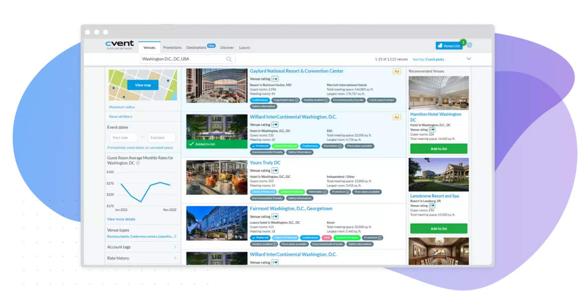578x291 pixels.
Task: Open the Destinations tab
Action: [197, 48]
